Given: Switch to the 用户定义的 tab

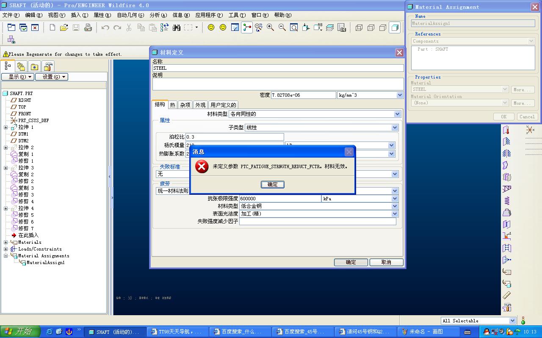Looking at the screenshot, I should (223, 105).
